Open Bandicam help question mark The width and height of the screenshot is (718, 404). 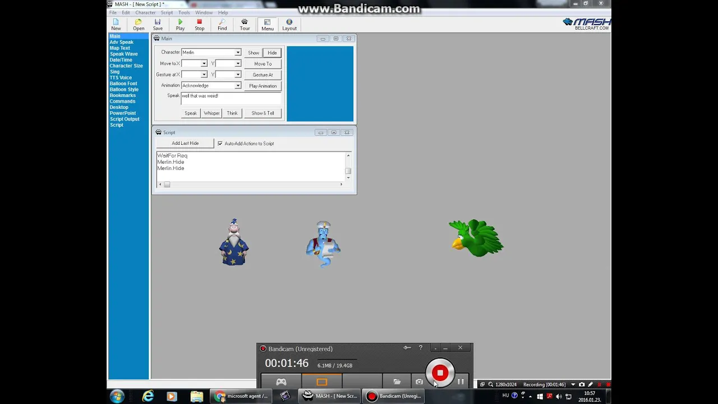pos(420,348)
